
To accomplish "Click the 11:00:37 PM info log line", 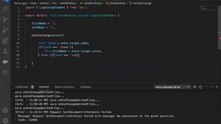I will [57, 100].
